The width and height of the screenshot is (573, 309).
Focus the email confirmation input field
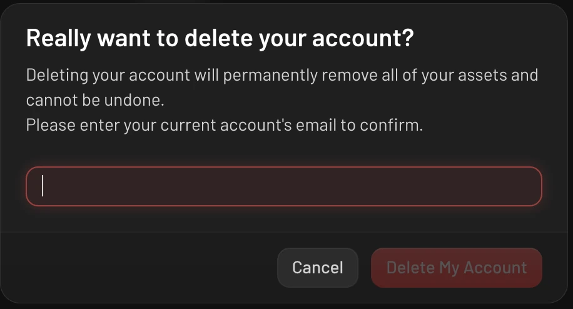pos(284,186)
